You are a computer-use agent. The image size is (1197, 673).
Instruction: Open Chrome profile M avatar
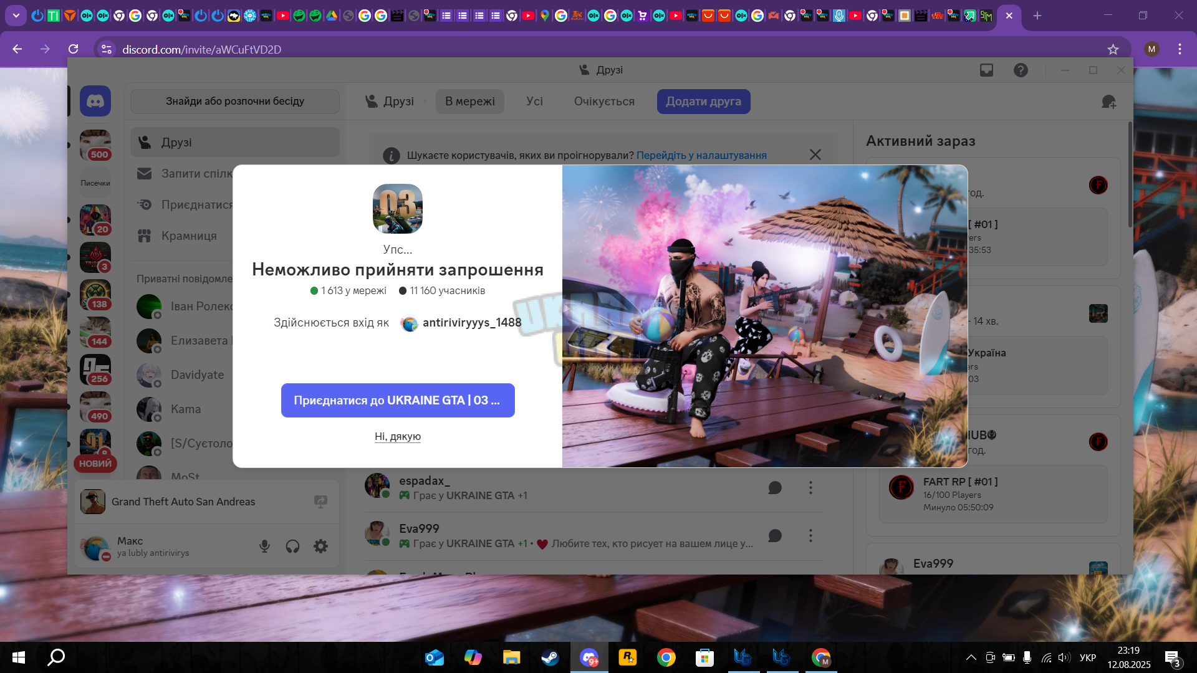point(1151,49)
